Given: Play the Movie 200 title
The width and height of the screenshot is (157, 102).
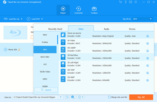Looking at the screenshot, I should (x=5, y=50).
